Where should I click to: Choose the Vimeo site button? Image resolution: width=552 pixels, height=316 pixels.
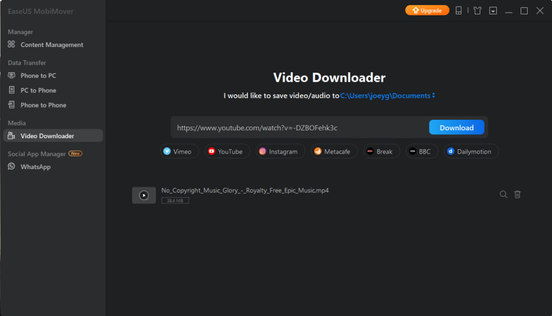[x=179, y=151]
